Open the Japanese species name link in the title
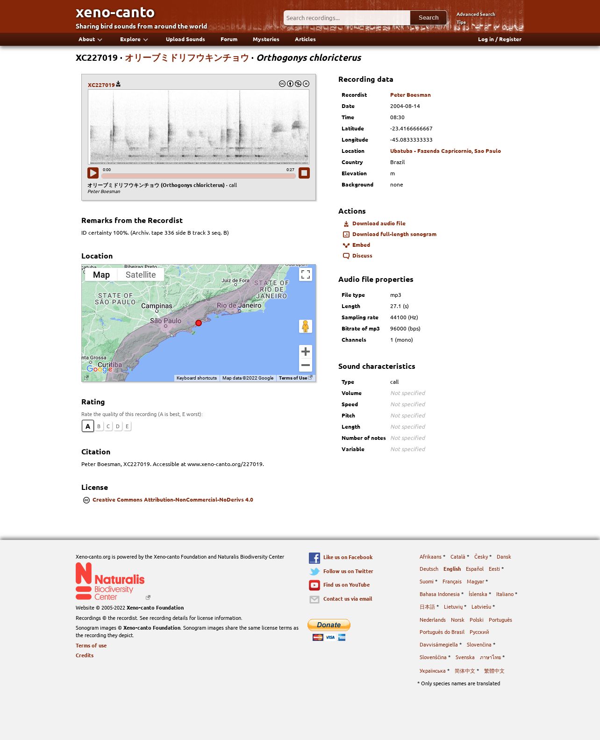600x740 pixels. pos(187,58)
